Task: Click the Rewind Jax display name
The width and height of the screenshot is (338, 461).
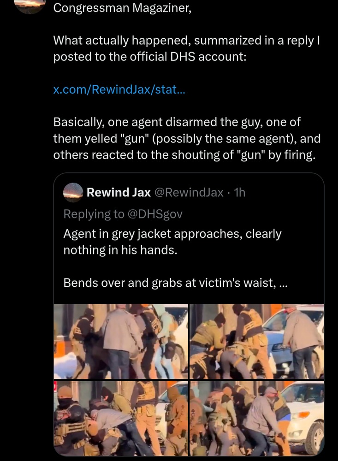Action: (x=119, y=193)
